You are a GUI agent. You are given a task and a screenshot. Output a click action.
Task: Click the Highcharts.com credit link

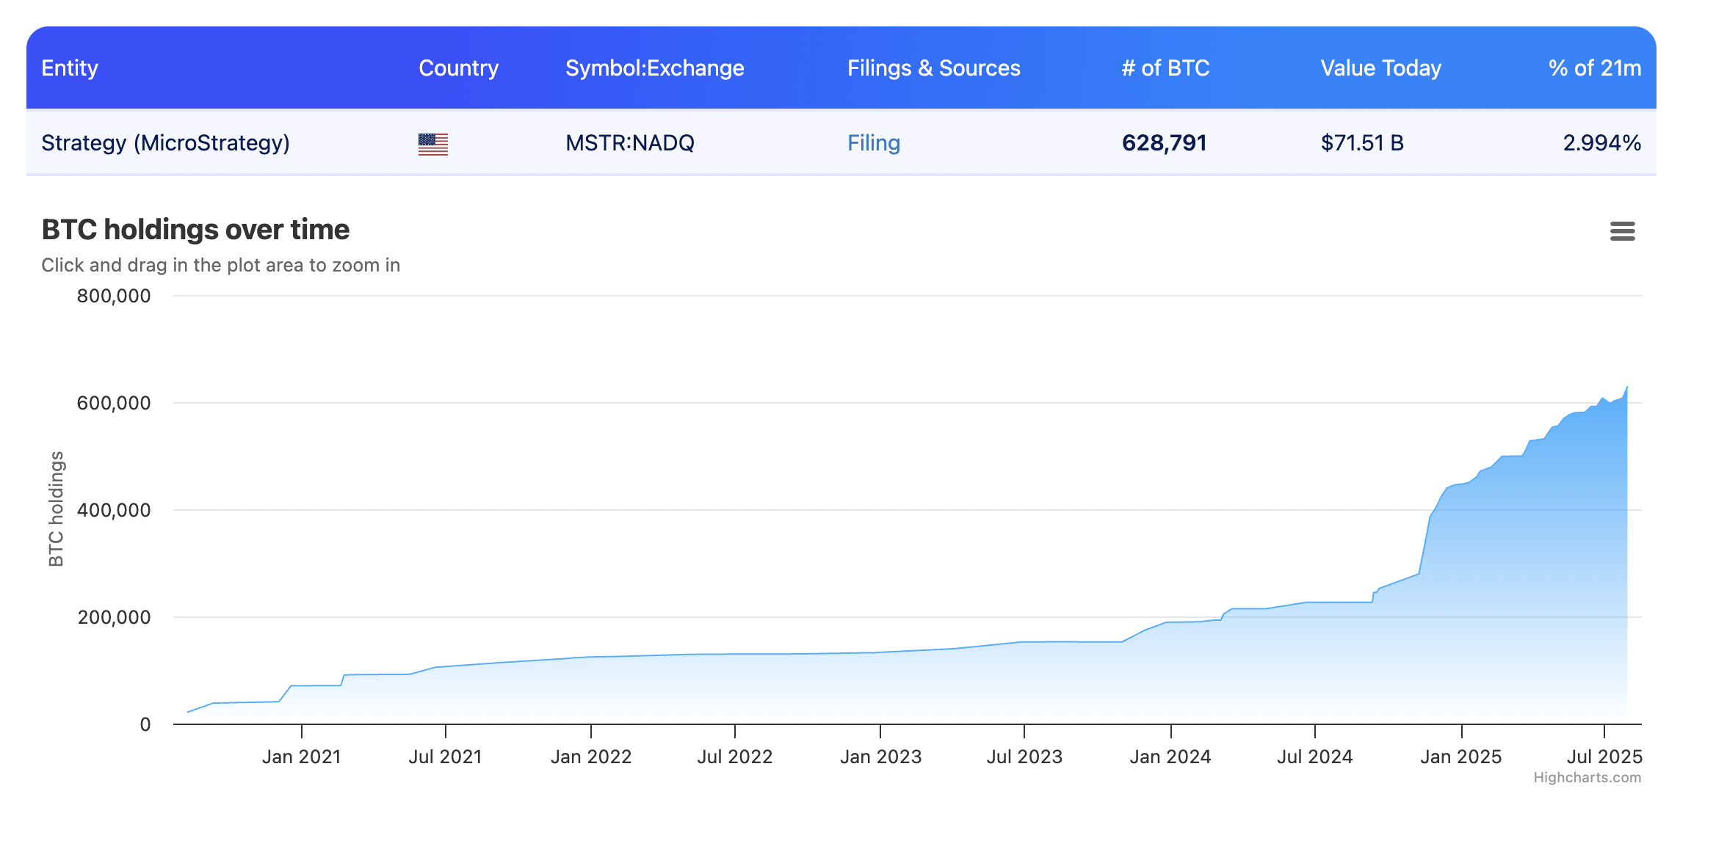point(1587,777)
